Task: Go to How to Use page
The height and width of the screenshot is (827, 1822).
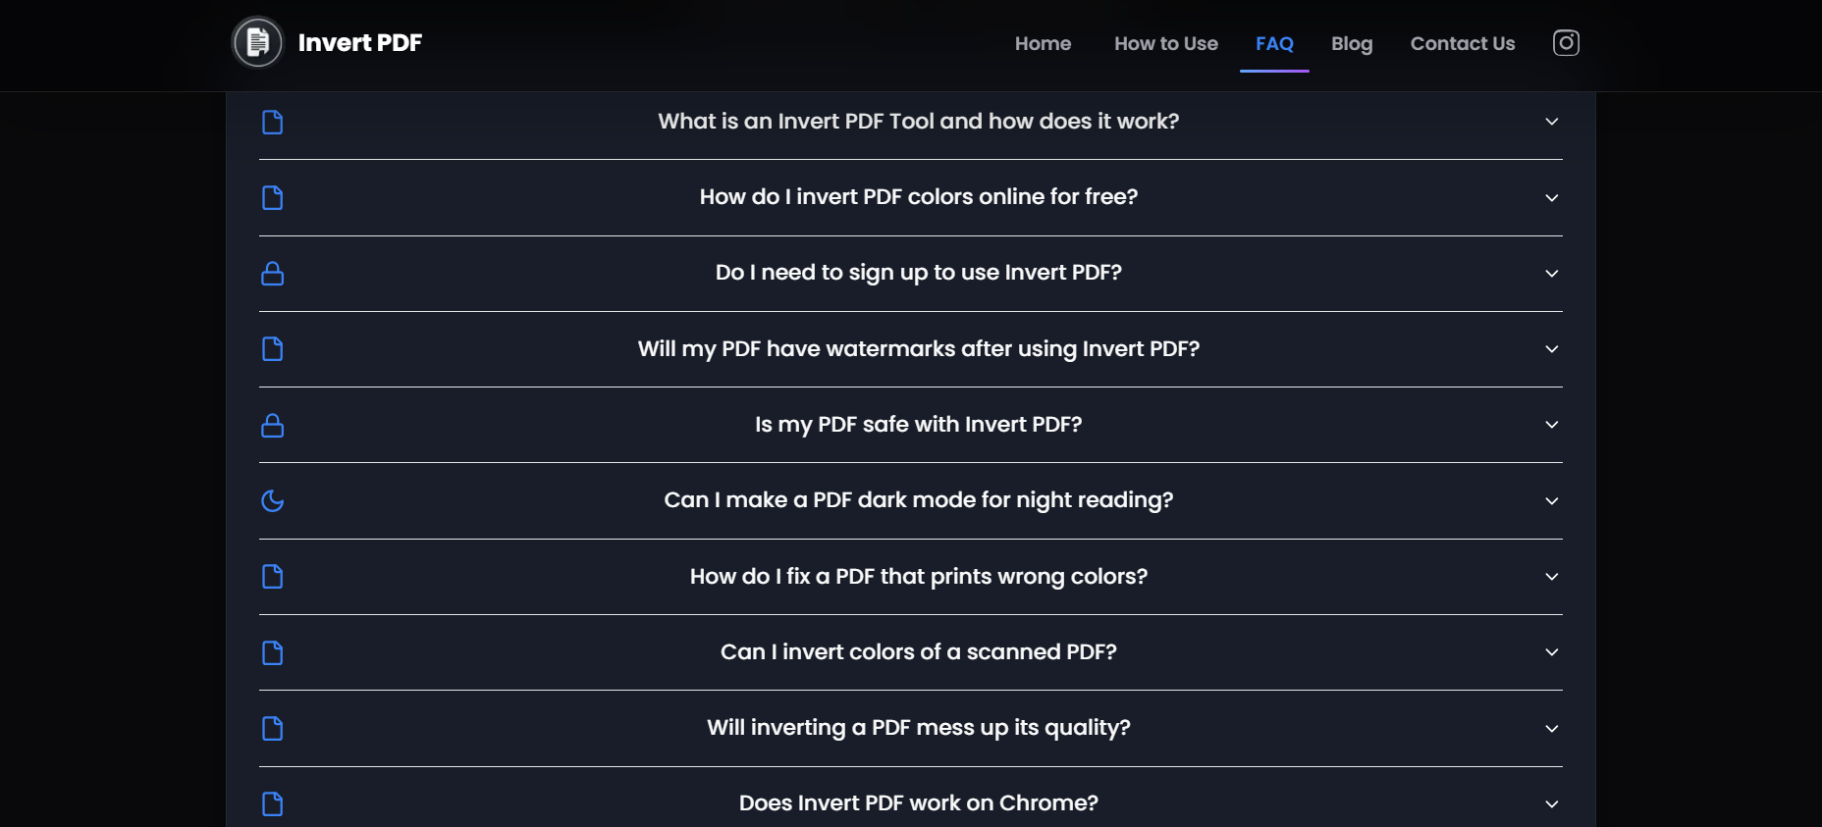Action: click(x=1165, y=43)
